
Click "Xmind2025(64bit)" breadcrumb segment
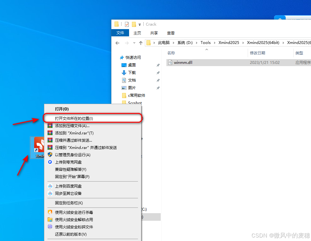tap(263, 43)
